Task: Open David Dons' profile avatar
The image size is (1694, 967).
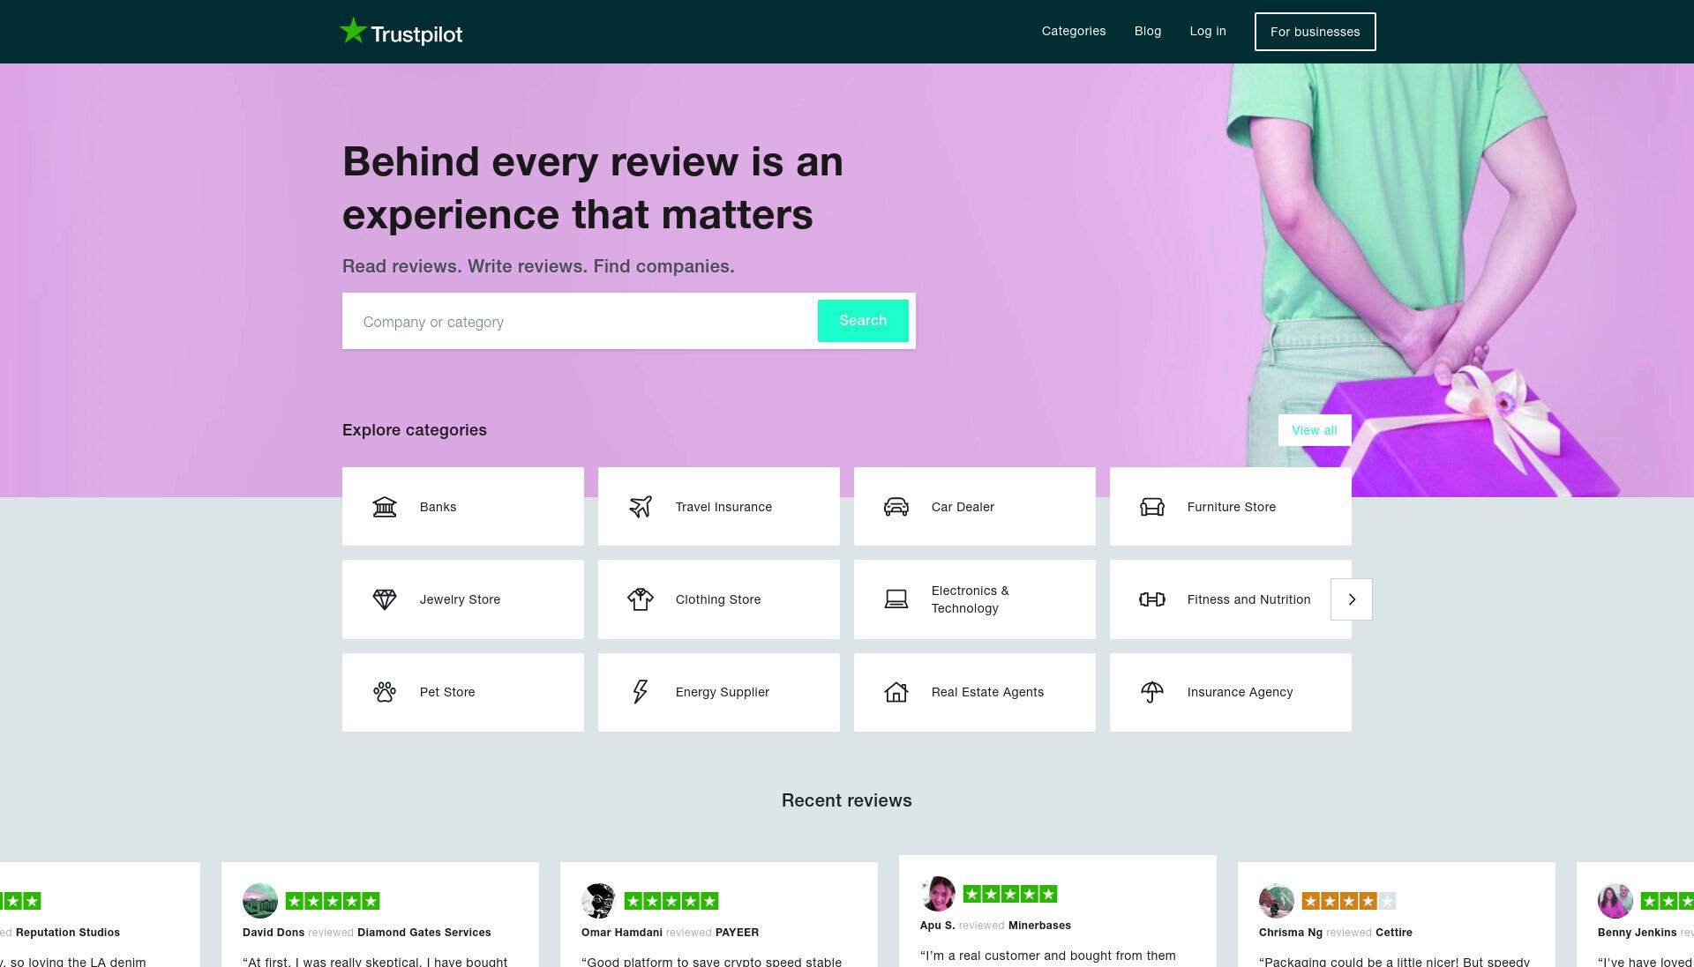Action: click(x=260, y=901)
